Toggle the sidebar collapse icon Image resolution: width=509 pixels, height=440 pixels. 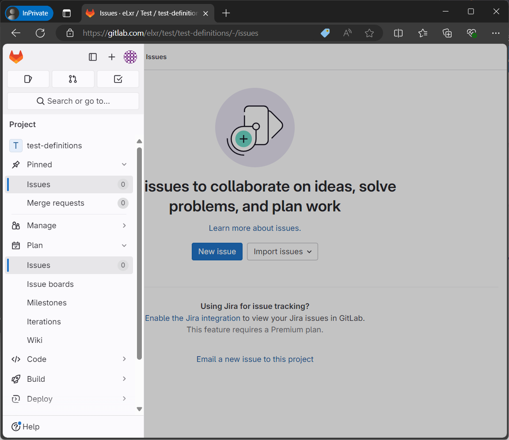pyautogui.click(x=93, y=57)
